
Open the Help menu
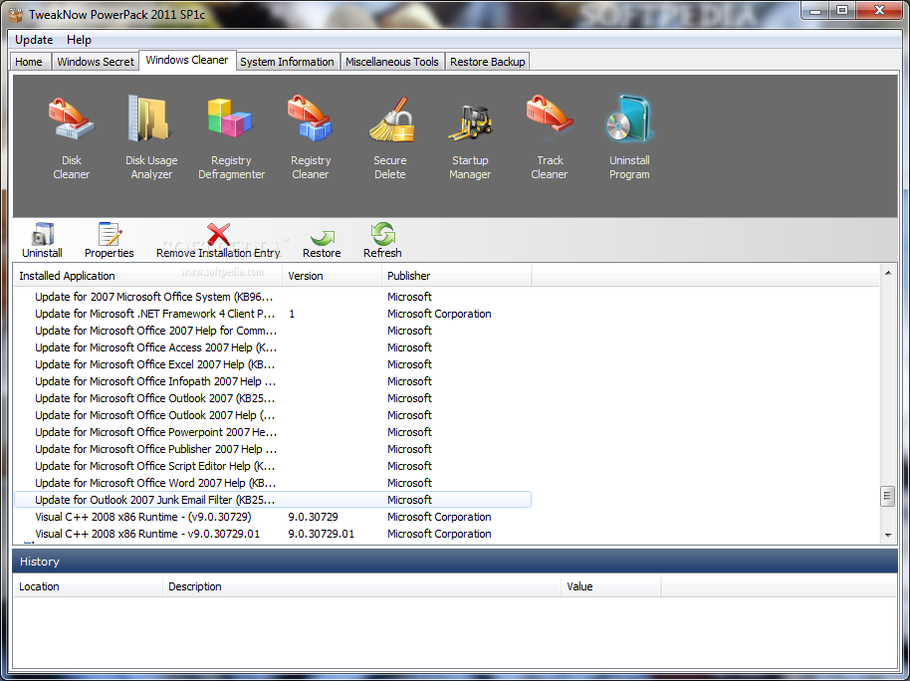pos(79,40)
